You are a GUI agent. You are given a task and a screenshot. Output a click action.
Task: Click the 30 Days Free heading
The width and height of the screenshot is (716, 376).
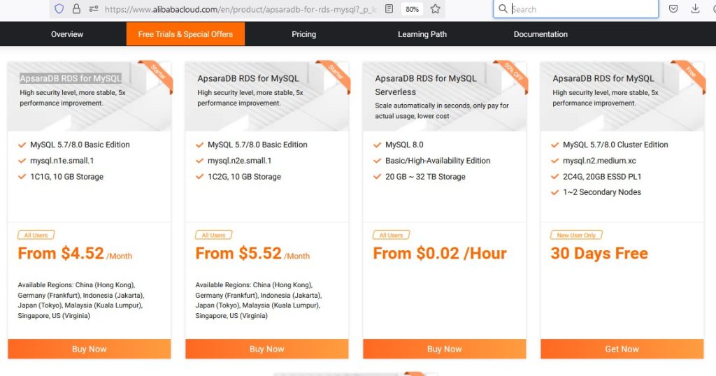(599, 253)
